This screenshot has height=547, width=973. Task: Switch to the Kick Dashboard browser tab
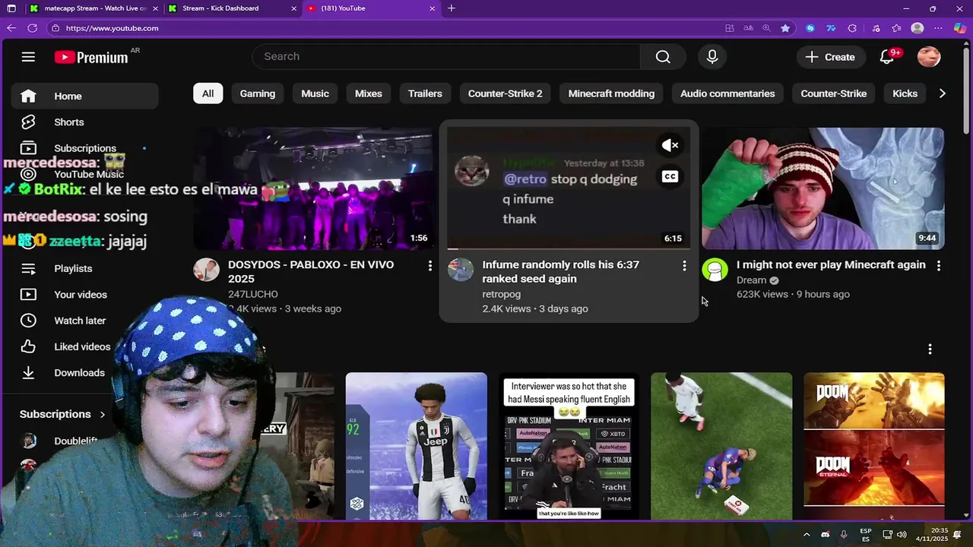[232, 8]
